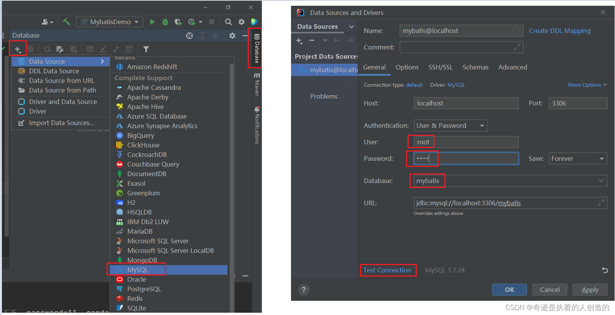
Task: Click the color circle in Name field
Action: [x=516, y=31]
